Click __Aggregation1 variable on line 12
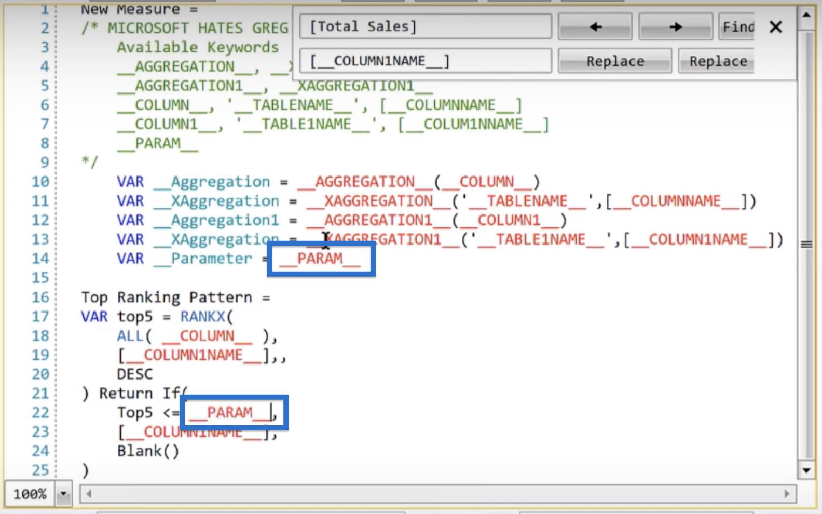Screen dimensions: 822x514 point(216,220)
